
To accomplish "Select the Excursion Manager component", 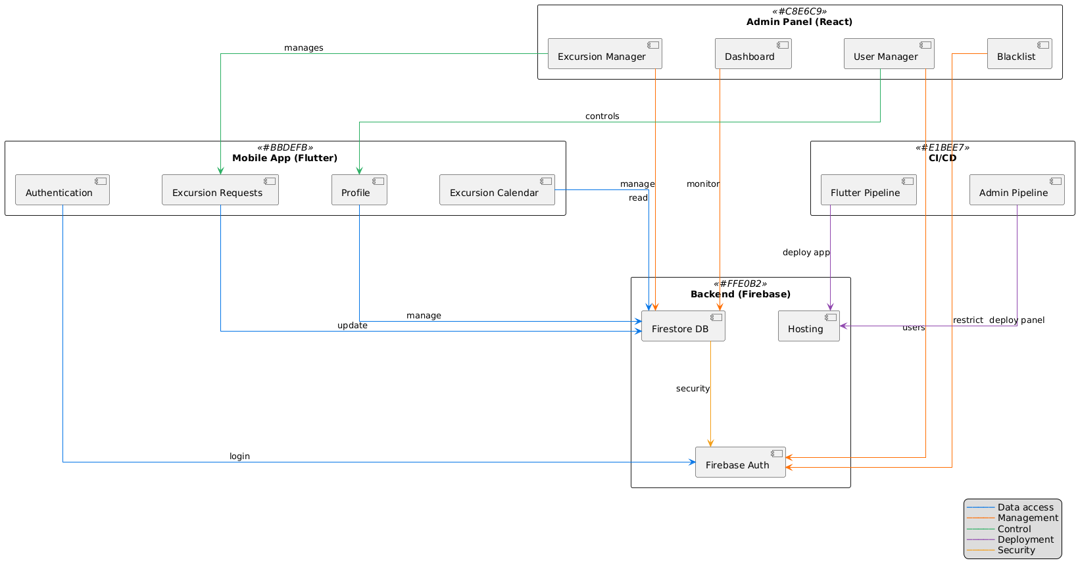I will [604, 53].
